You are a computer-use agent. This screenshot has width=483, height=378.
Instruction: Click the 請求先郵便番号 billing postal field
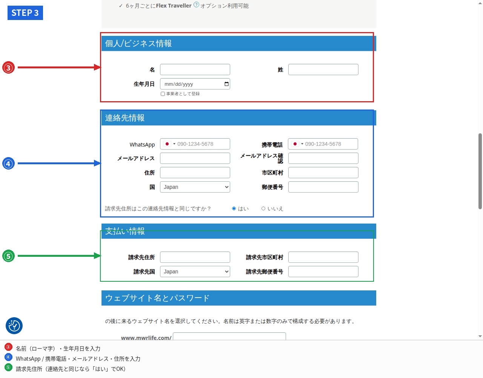pyautogui.click(x=323, y=272)
